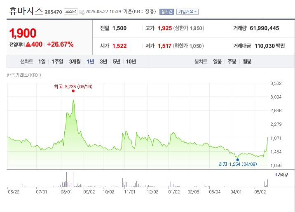Click the 1,871 y-axis price label
The height and width of the screenshot is (212, 295).
click(x=276, y=138)
